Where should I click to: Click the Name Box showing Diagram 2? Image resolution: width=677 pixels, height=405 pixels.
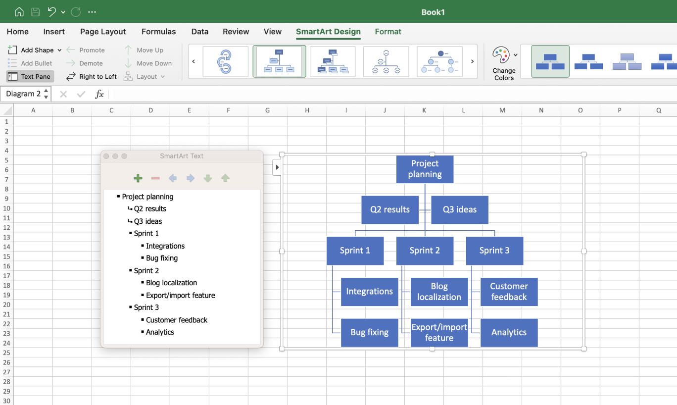tap(26, 94)
